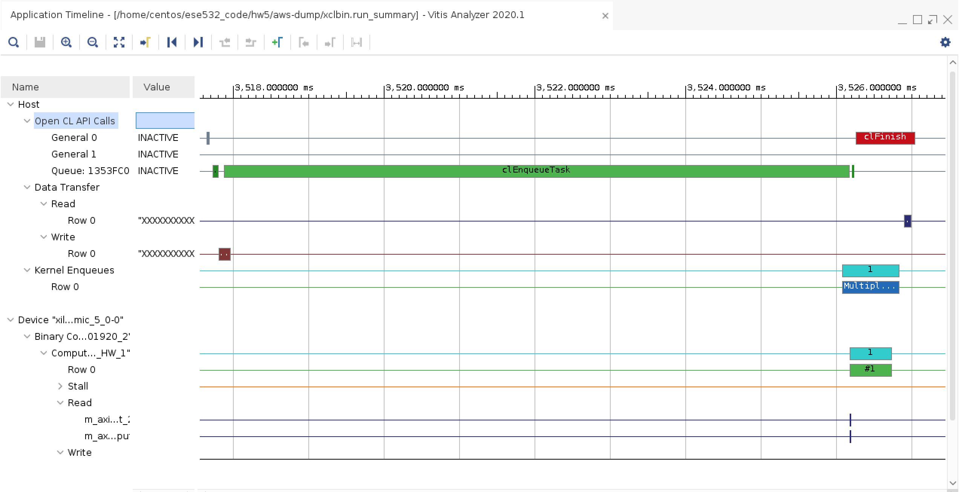The width and height of the screenshot is (959, 492).
Task: Select the General 0 row
Action: click(x=74, y=138)
